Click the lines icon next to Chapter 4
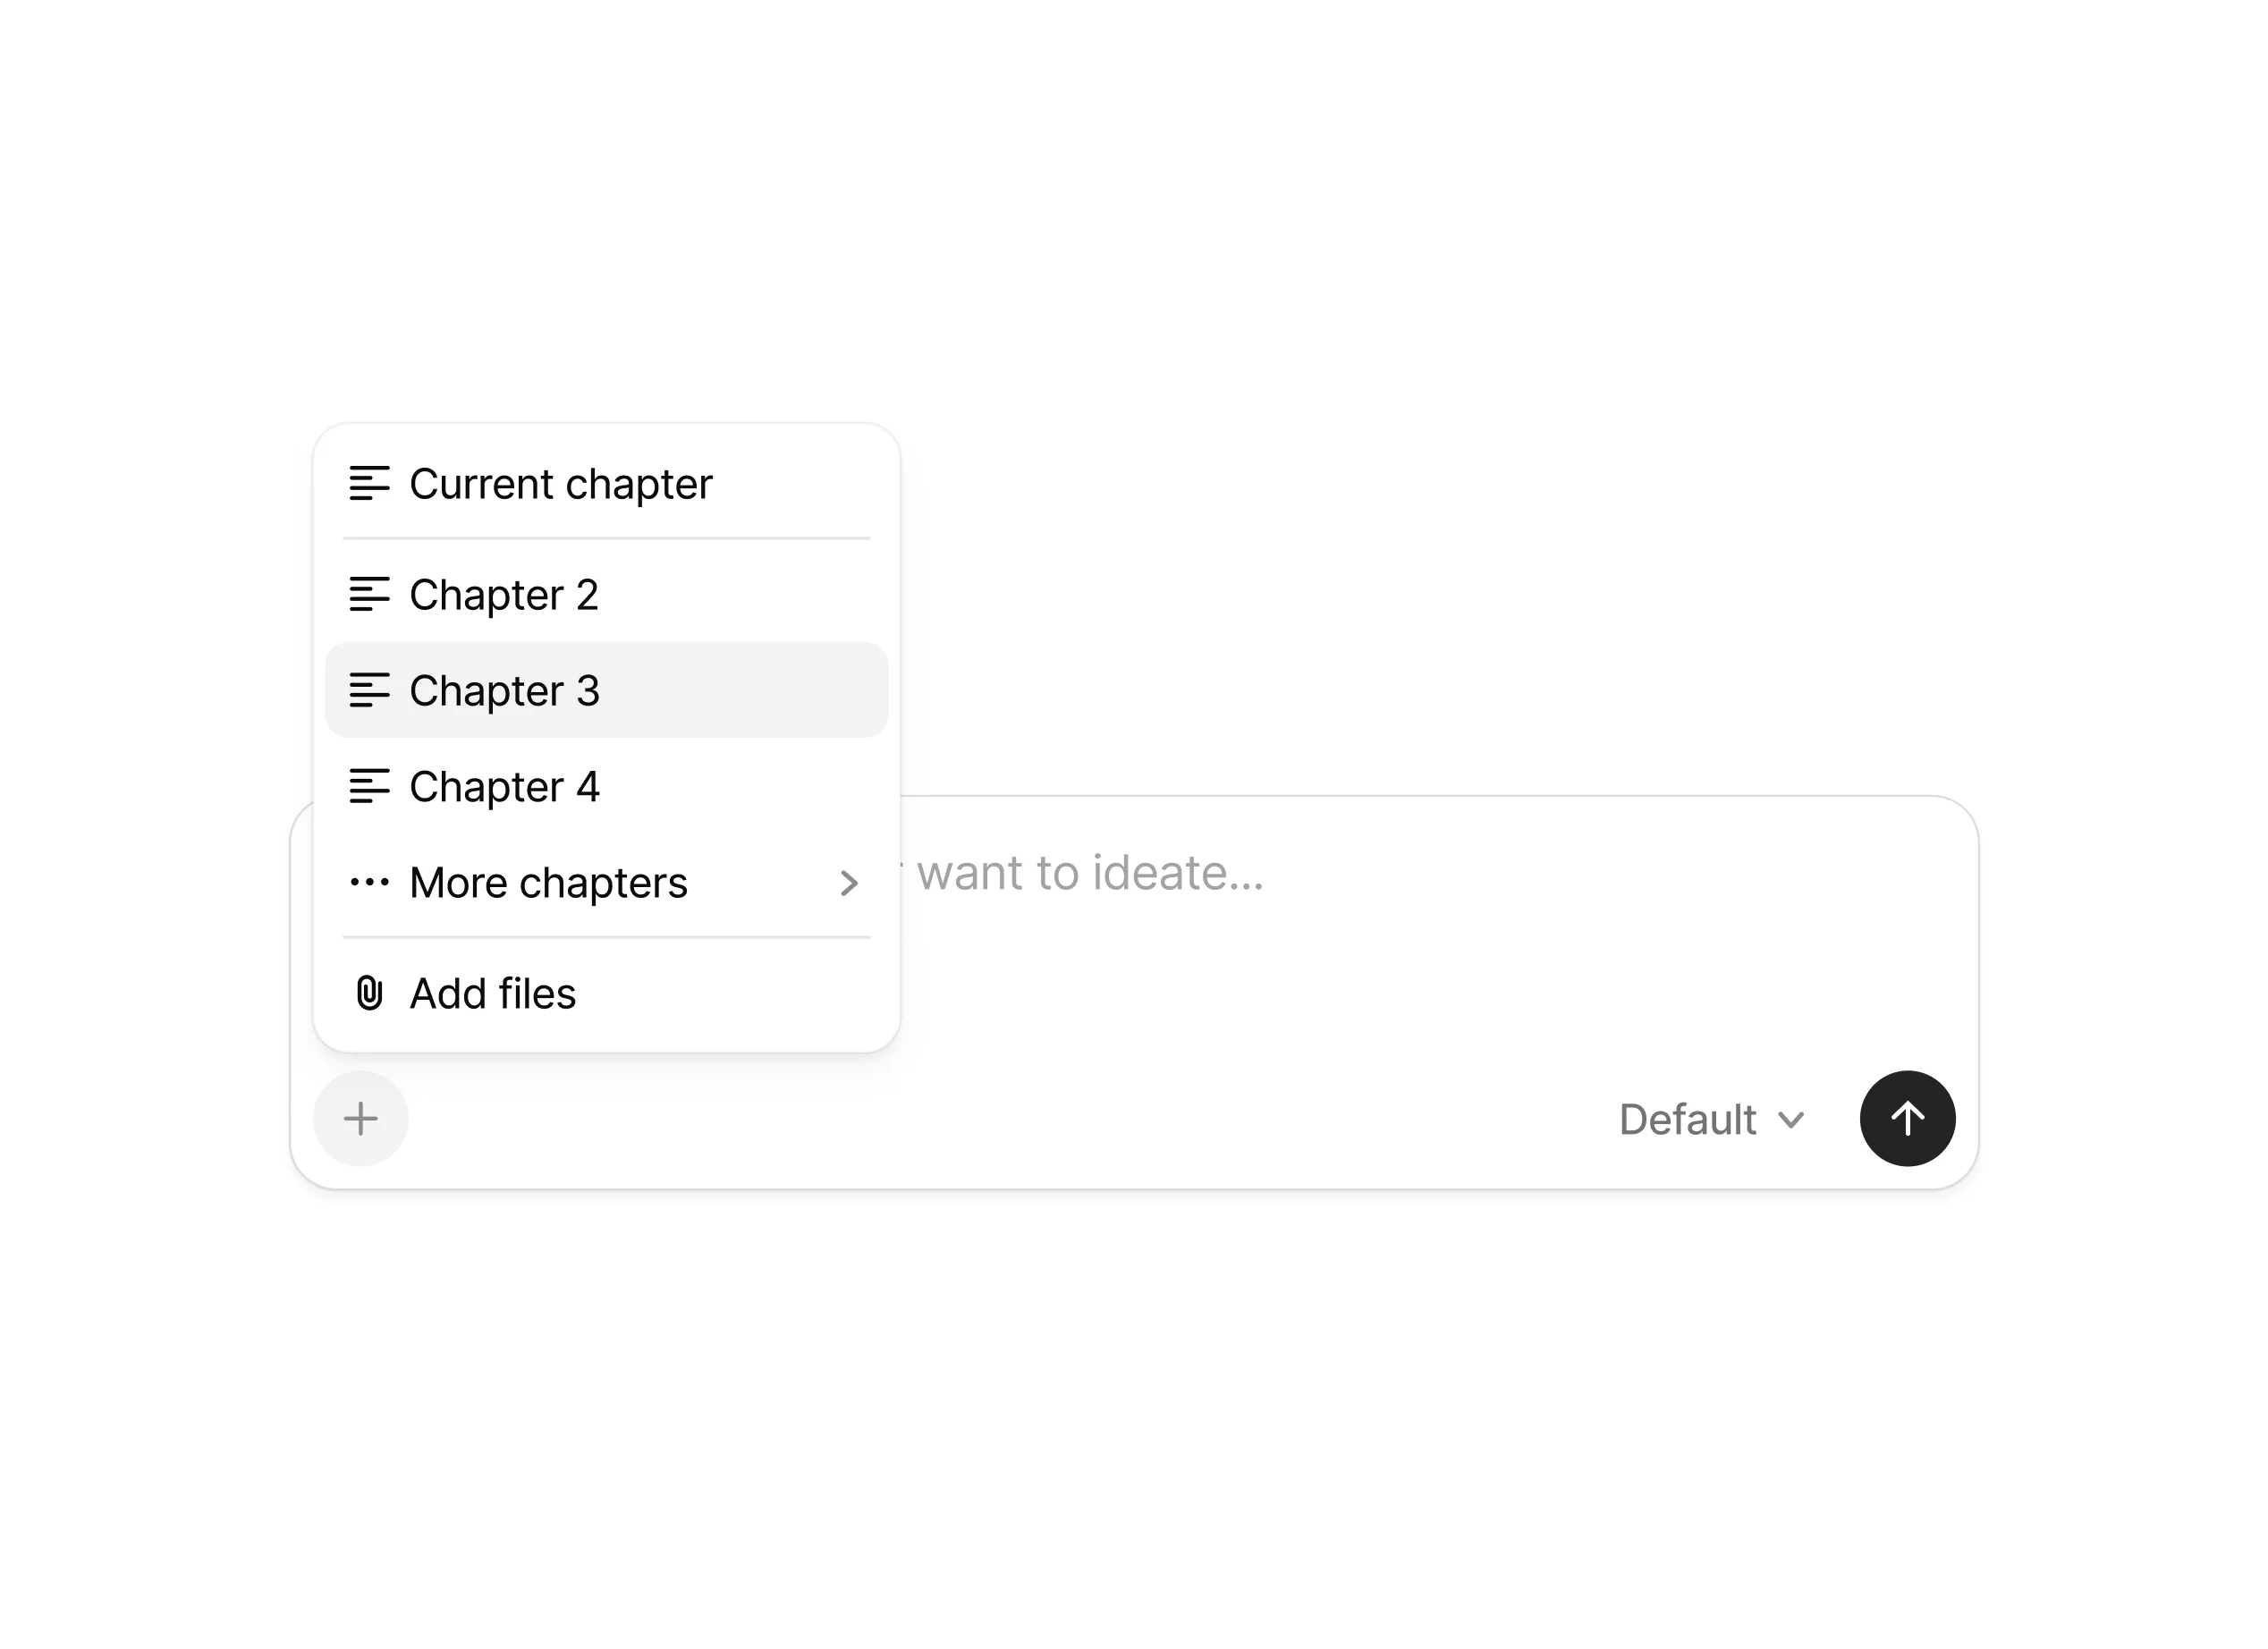Viewport: 2268px width, 1649px height. [x=369, y=787]
